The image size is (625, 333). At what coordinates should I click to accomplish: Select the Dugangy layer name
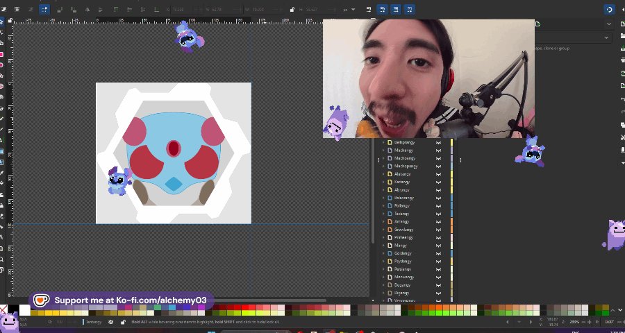pyautogui.click(x=402, y=285)
